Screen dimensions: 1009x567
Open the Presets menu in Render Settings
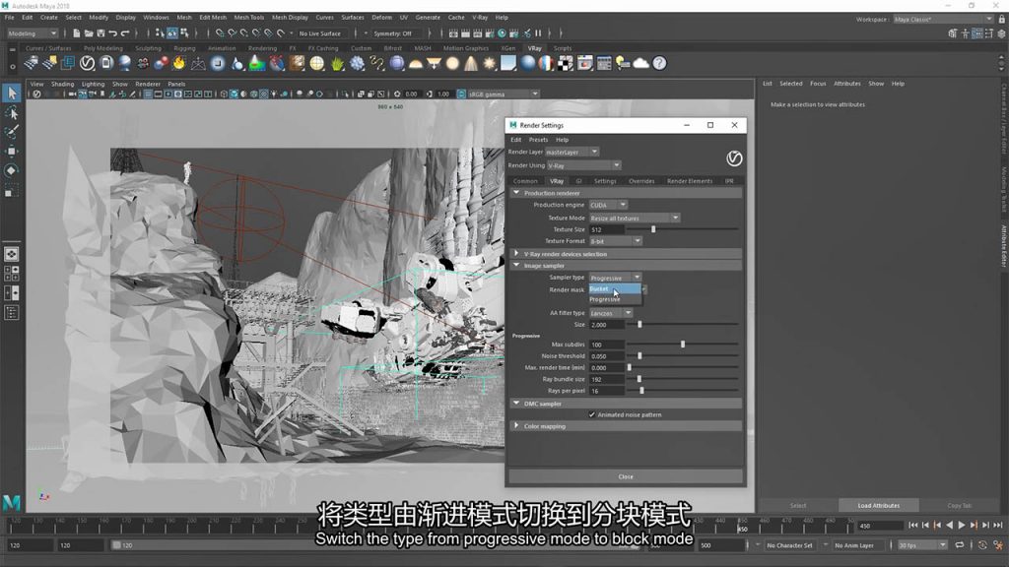tap(538, 140)
